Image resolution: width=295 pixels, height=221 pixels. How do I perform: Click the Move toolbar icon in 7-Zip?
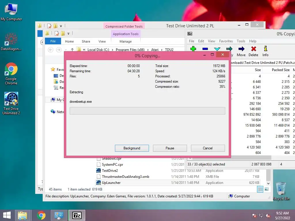coord(241,49)
